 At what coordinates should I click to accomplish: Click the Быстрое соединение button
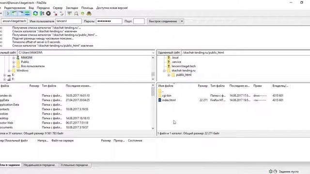pos(163,21)
